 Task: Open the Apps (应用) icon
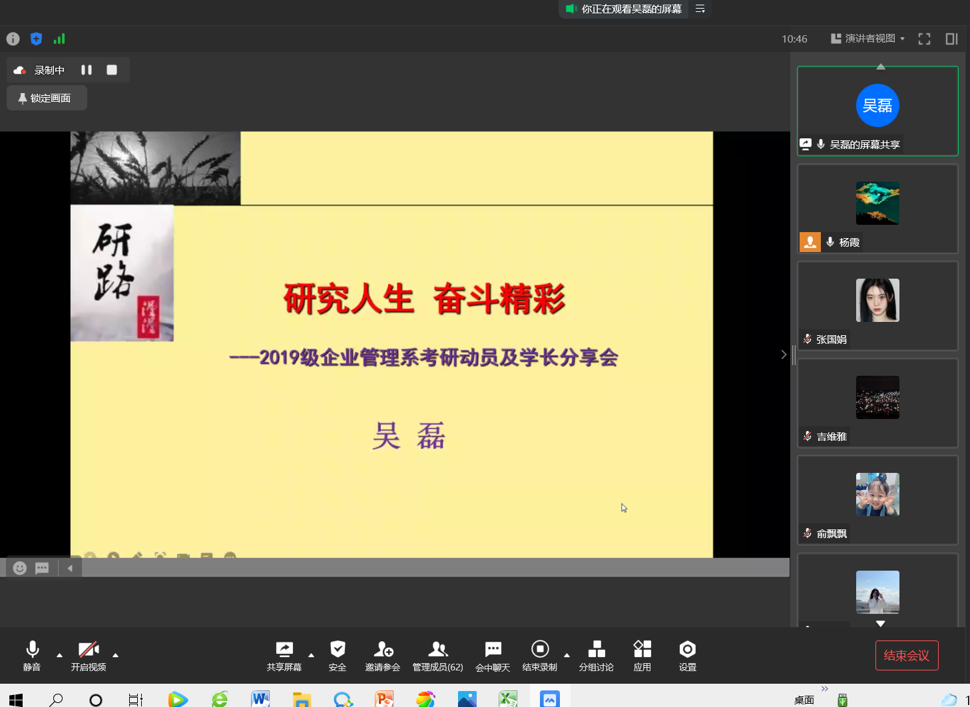pos(642,650)
